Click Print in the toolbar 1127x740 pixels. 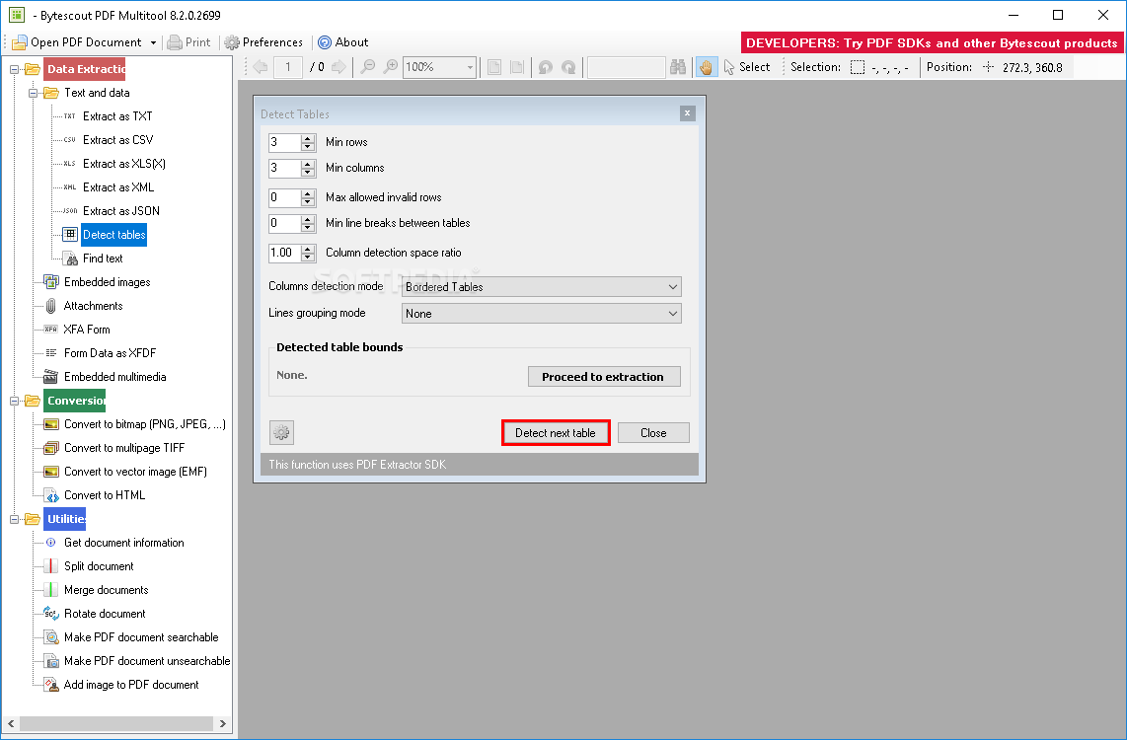point(189,43)
